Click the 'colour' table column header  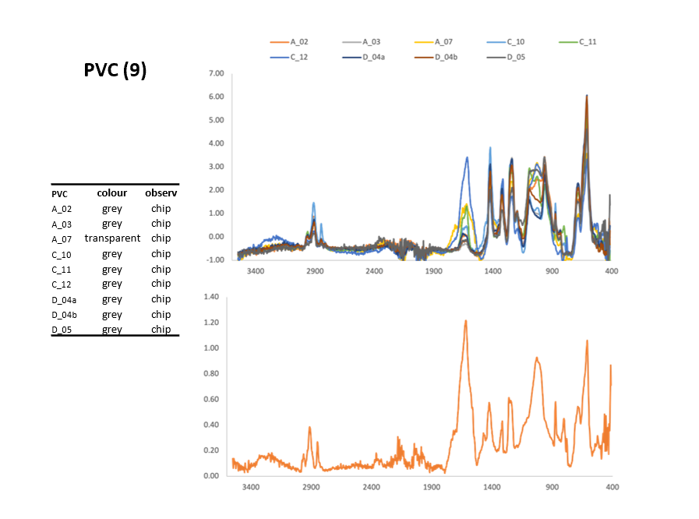[111, 193]
